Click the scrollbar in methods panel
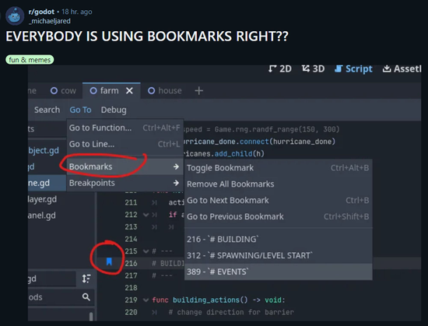Screen dimensions: 428x326 point(91,316)
